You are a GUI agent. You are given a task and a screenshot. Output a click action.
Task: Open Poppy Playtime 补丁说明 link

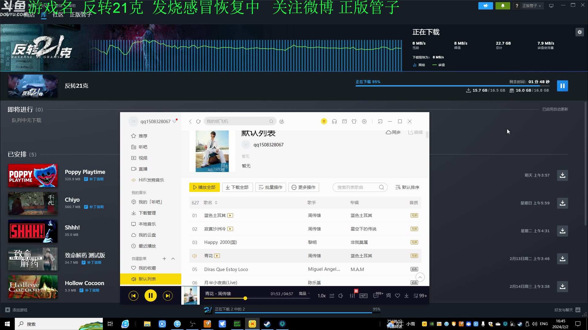pyautogui.click(x=94, y=179)
